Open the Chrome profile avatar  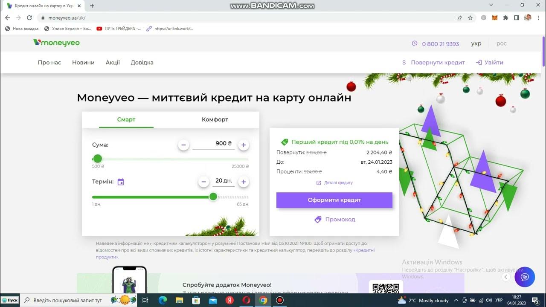coord(528,18)
